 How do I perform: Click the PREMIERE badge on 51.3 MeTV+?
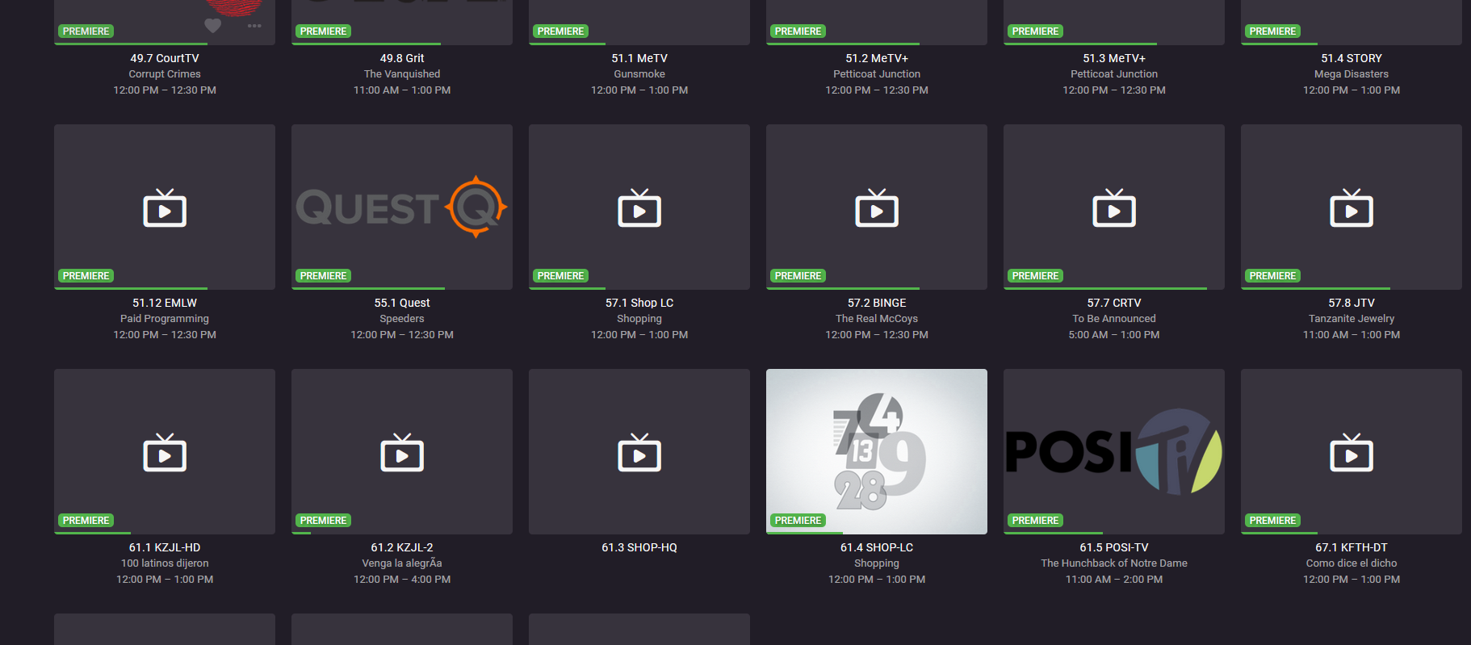(x=1035, y=31)
